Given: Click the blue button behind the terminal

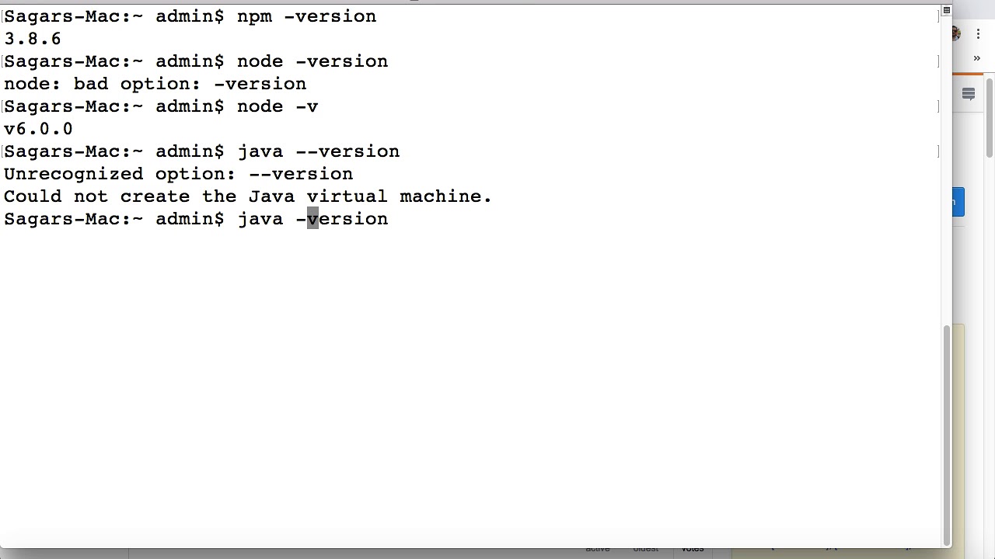Looking at the screenshot, I should 958,203.
